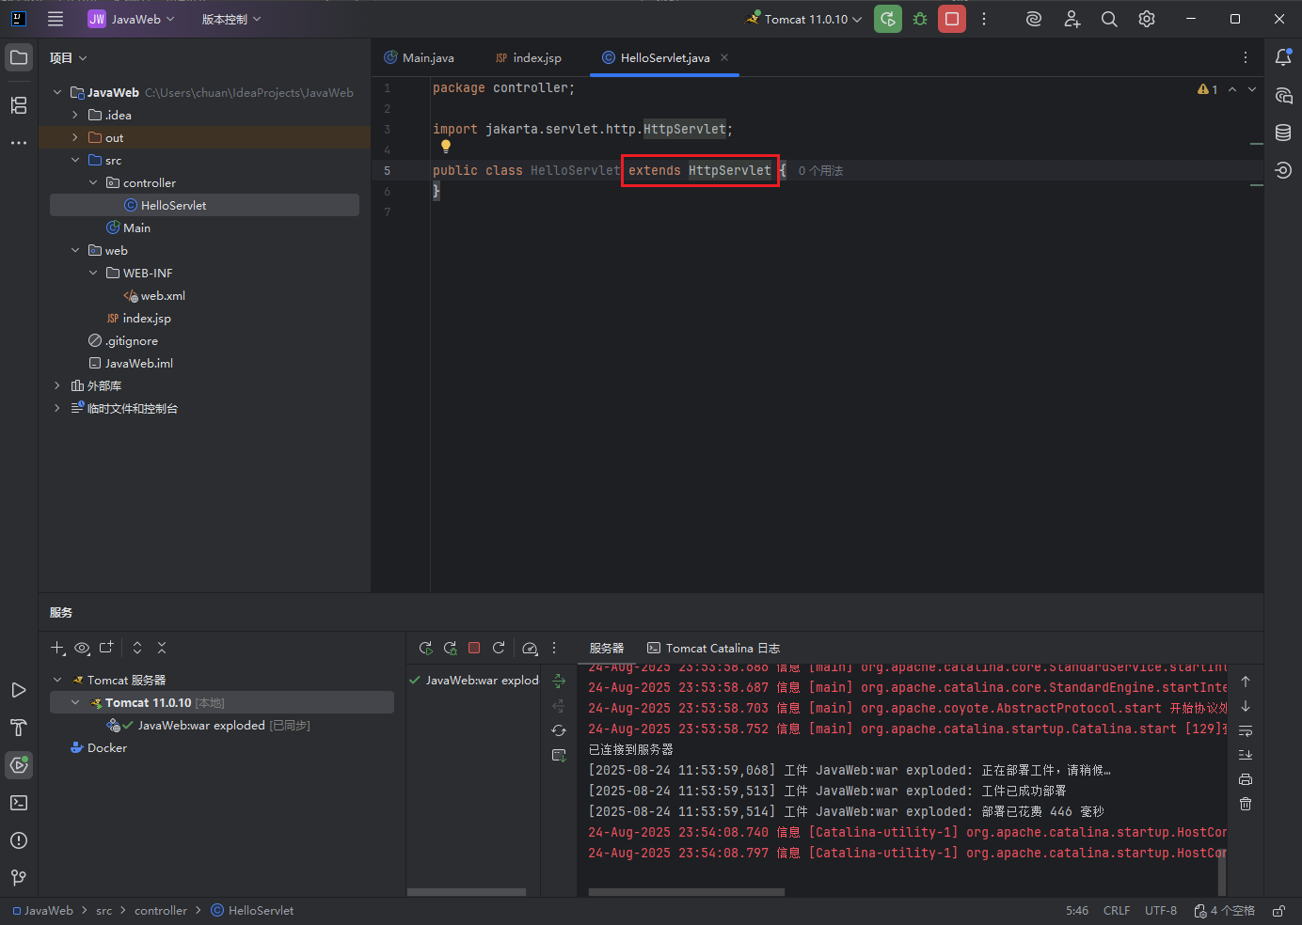Viewport: 1302px width, 925px height.
Task: Close the HelloServlet.java tab
Action: coord(724,57)
